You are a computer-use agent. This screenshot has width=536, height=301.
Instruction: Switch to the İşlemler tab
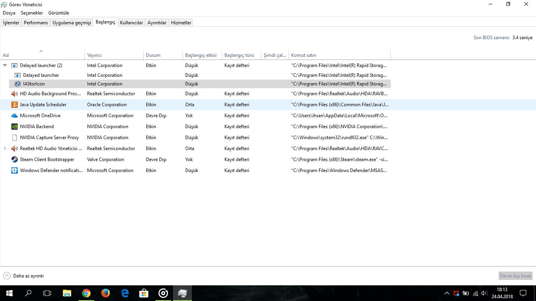pyautogui.click(x=11, y=23)
